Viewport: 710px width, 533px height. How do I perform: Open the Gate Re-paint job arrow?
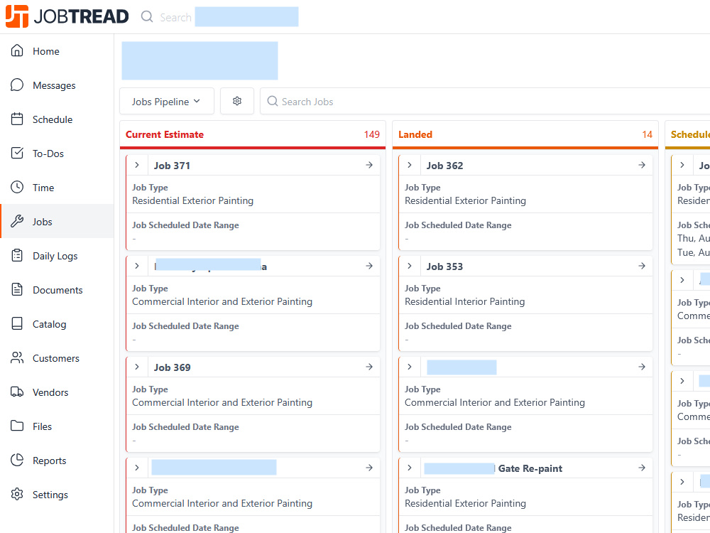click(642, 468)
